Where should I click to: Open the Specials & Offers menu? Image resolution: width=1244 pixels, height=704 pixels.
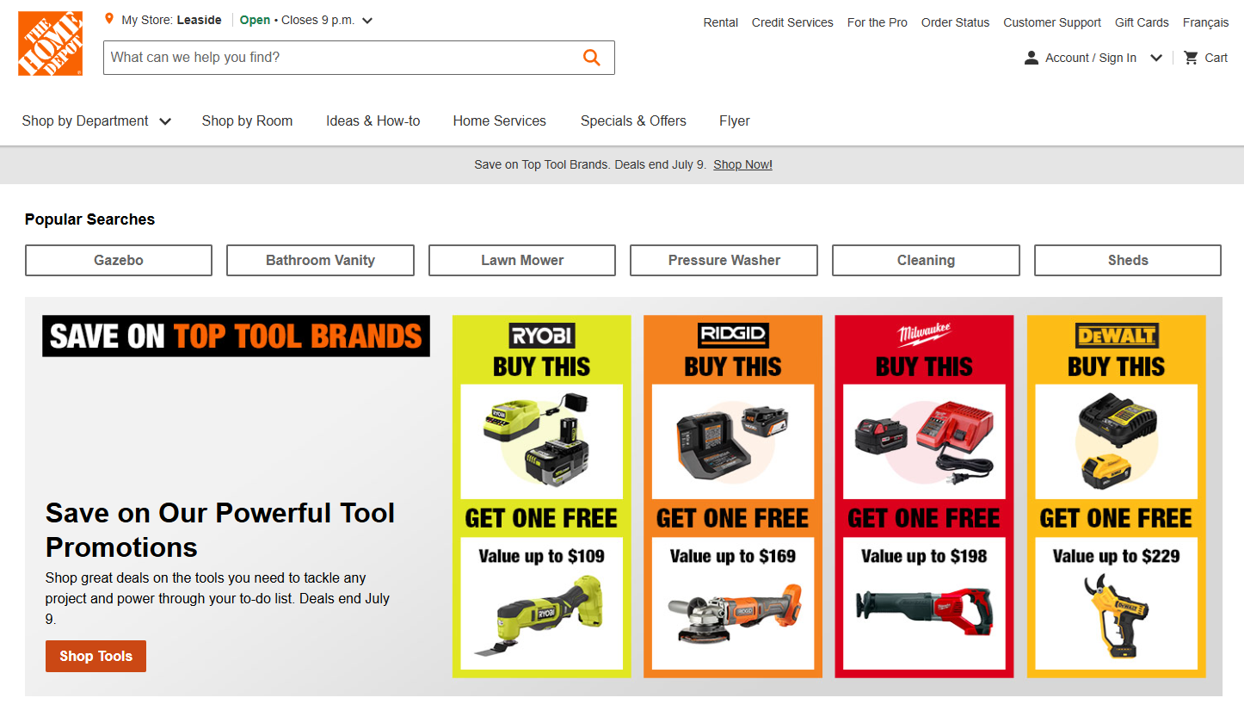click(x=633, y=121)
